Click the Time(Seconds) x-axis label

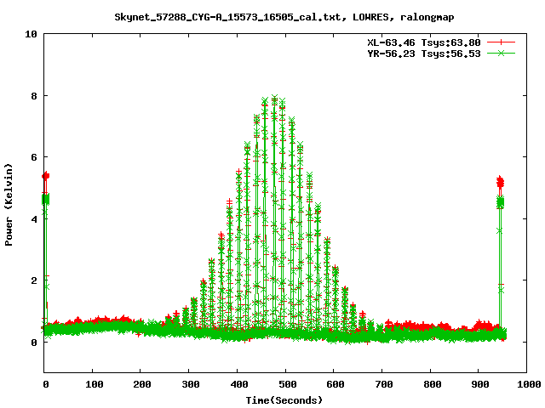point(284,400)
